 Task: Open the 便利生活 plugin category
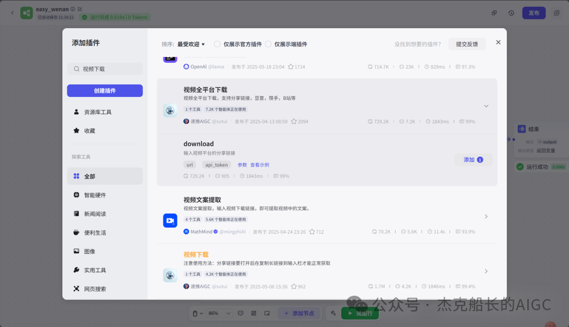pyautogui.click(x=95, y=232)
